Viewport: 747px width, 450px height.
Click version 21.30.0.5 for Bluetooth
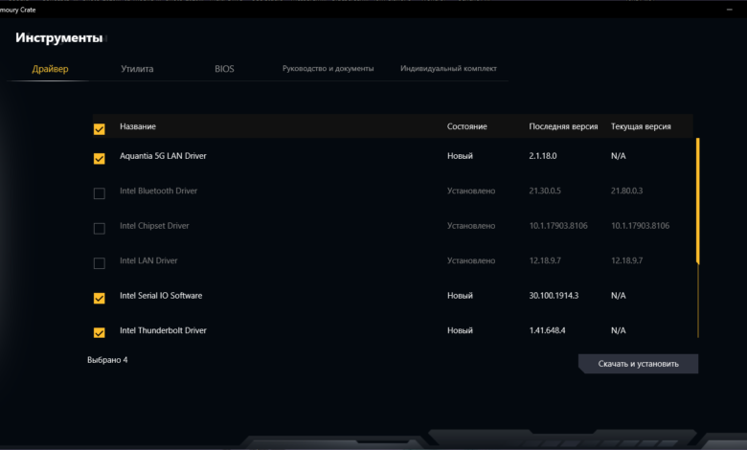[545, 191]
